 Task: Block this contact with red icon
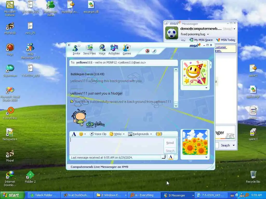pyautogui.click(x=148, y=51)
